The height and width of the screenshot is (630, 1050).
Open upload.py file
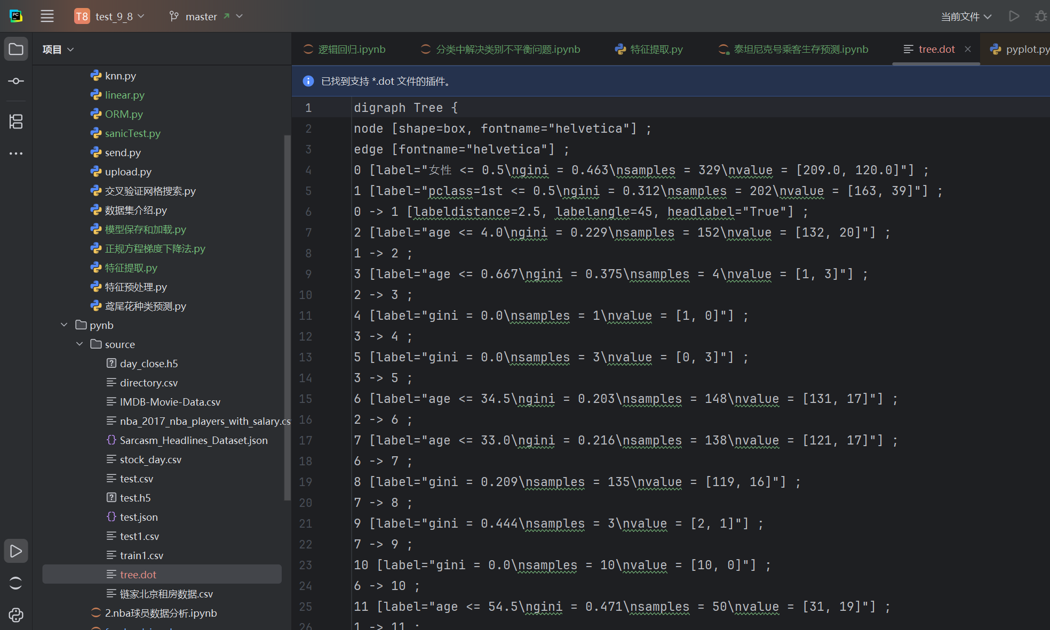(128, 172)
